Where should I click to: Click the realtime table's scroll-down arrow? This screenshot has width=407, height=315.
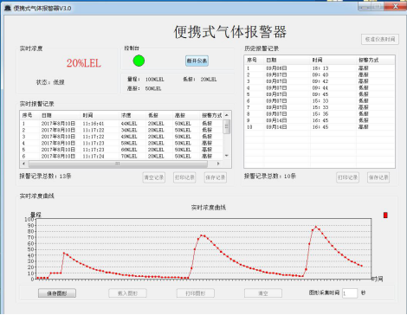tap(227, 156)
